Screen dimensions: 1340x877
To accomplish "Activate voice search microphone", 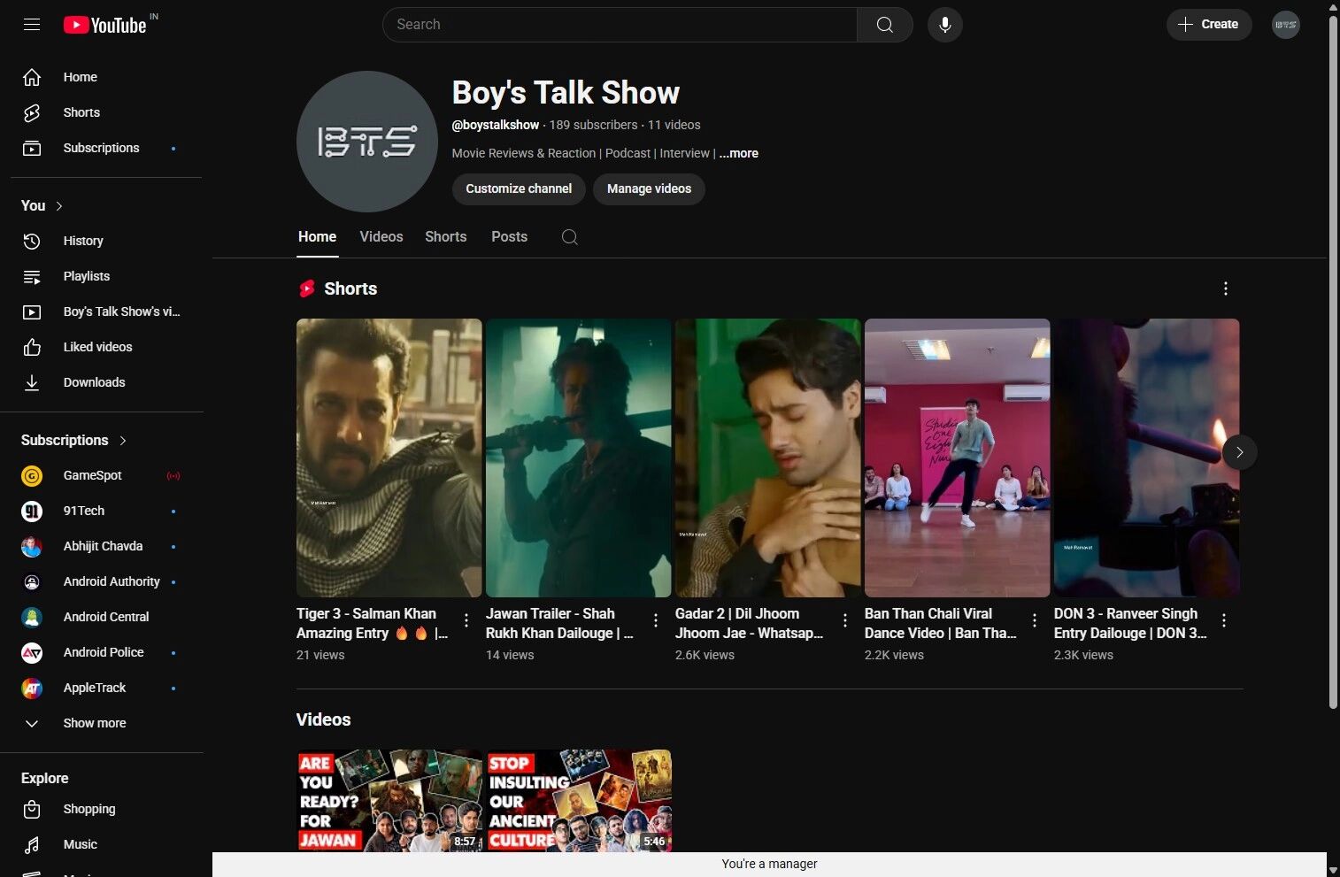I will [944, 25].
